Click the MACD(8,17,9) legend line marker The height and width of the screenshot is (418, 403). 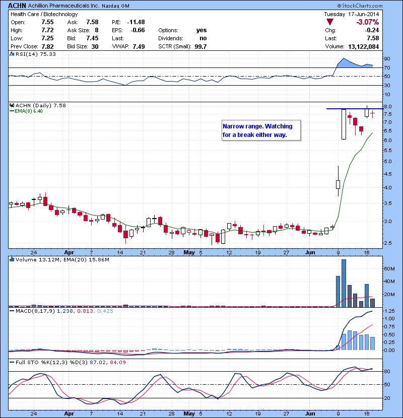[12, 311]
